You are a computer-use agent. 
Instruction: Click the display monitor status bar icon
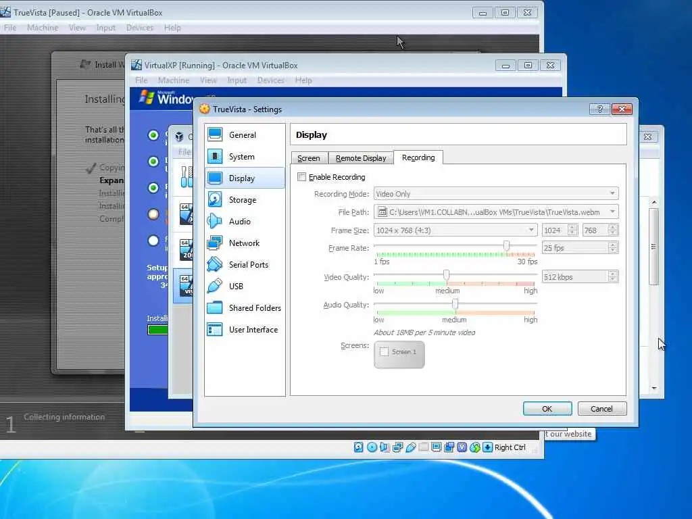click(x=437, y=447)
